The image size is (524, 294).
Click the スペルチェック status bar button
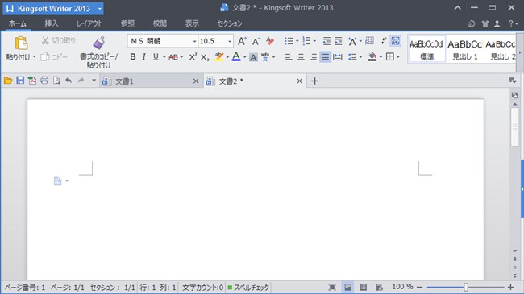[248, 288]
